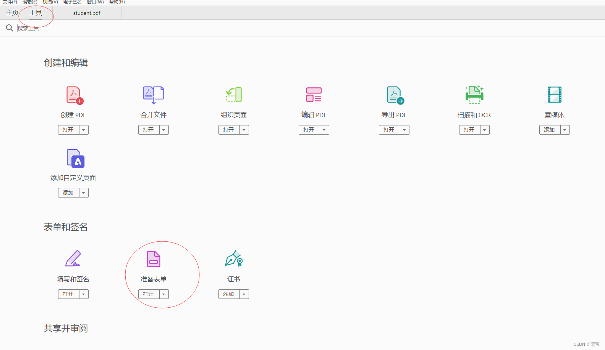The width and height of the screenshot is (605, 350).
Task: Open the 文件(F) menu
Action: (x=10, y=2)
